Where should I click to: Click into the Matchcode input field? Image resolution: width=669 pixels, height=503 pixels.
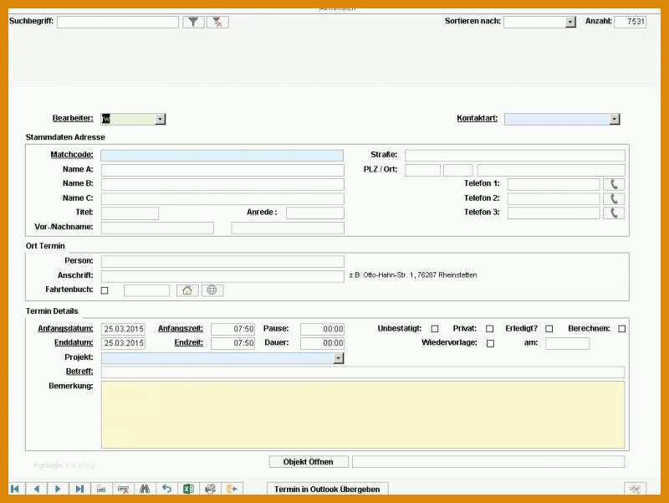(222, 156)
